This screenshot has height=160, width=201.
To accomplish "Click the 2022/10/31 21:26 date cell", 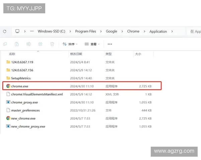I will 83,110.
